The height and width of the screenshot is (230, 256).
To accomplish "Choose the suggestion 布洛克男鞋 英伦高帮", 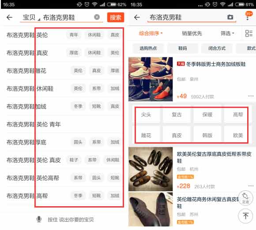I will (x=33, y=178).
